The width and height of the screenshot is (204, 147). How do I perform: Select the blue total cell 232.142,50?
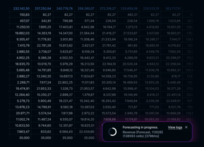click(x=21, y=9)
